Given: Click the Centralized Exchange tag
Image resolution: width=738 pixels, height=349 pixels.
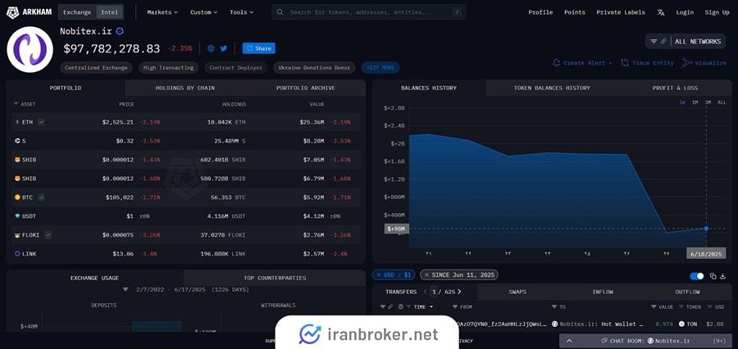Looking at the screenshot, I should point(96,68).
